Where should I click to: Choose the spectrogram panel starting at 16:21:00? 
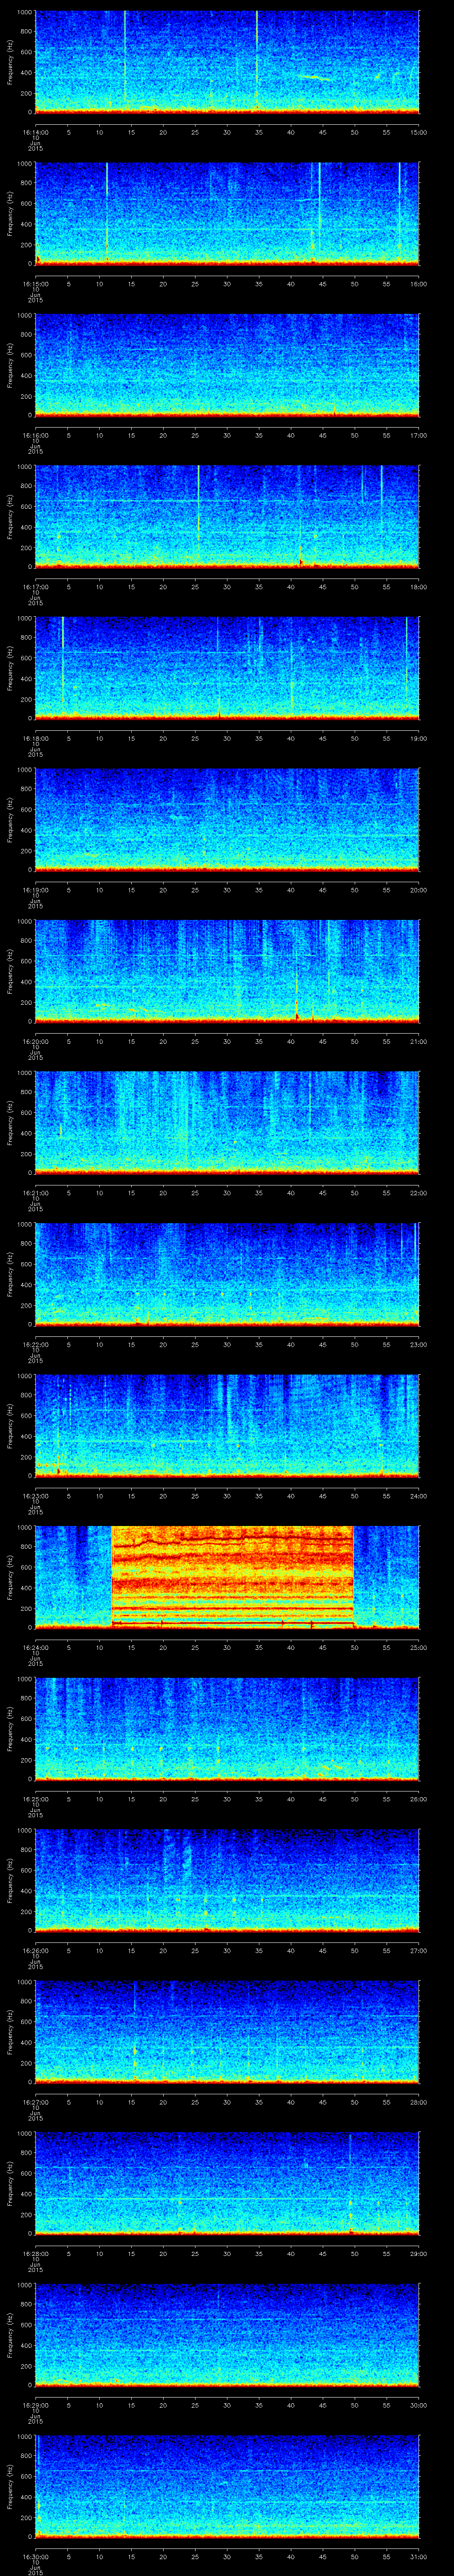[227, 1122]
